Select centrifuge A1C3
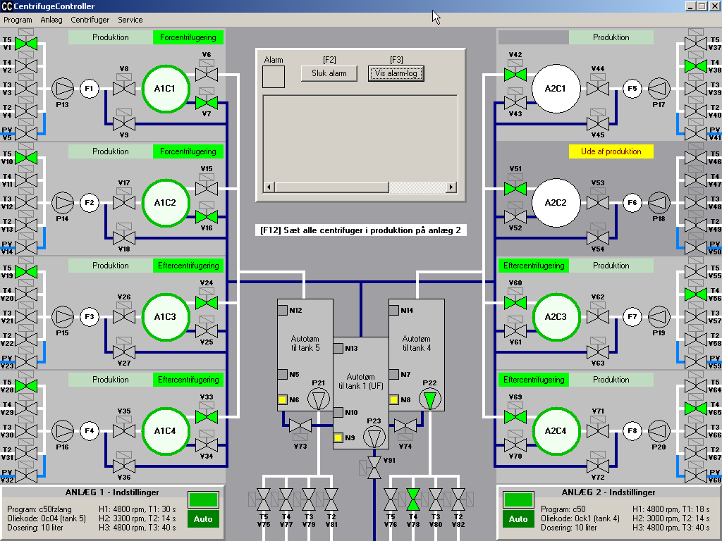Viewport: 722px width, 541px height. click(165, 317)
